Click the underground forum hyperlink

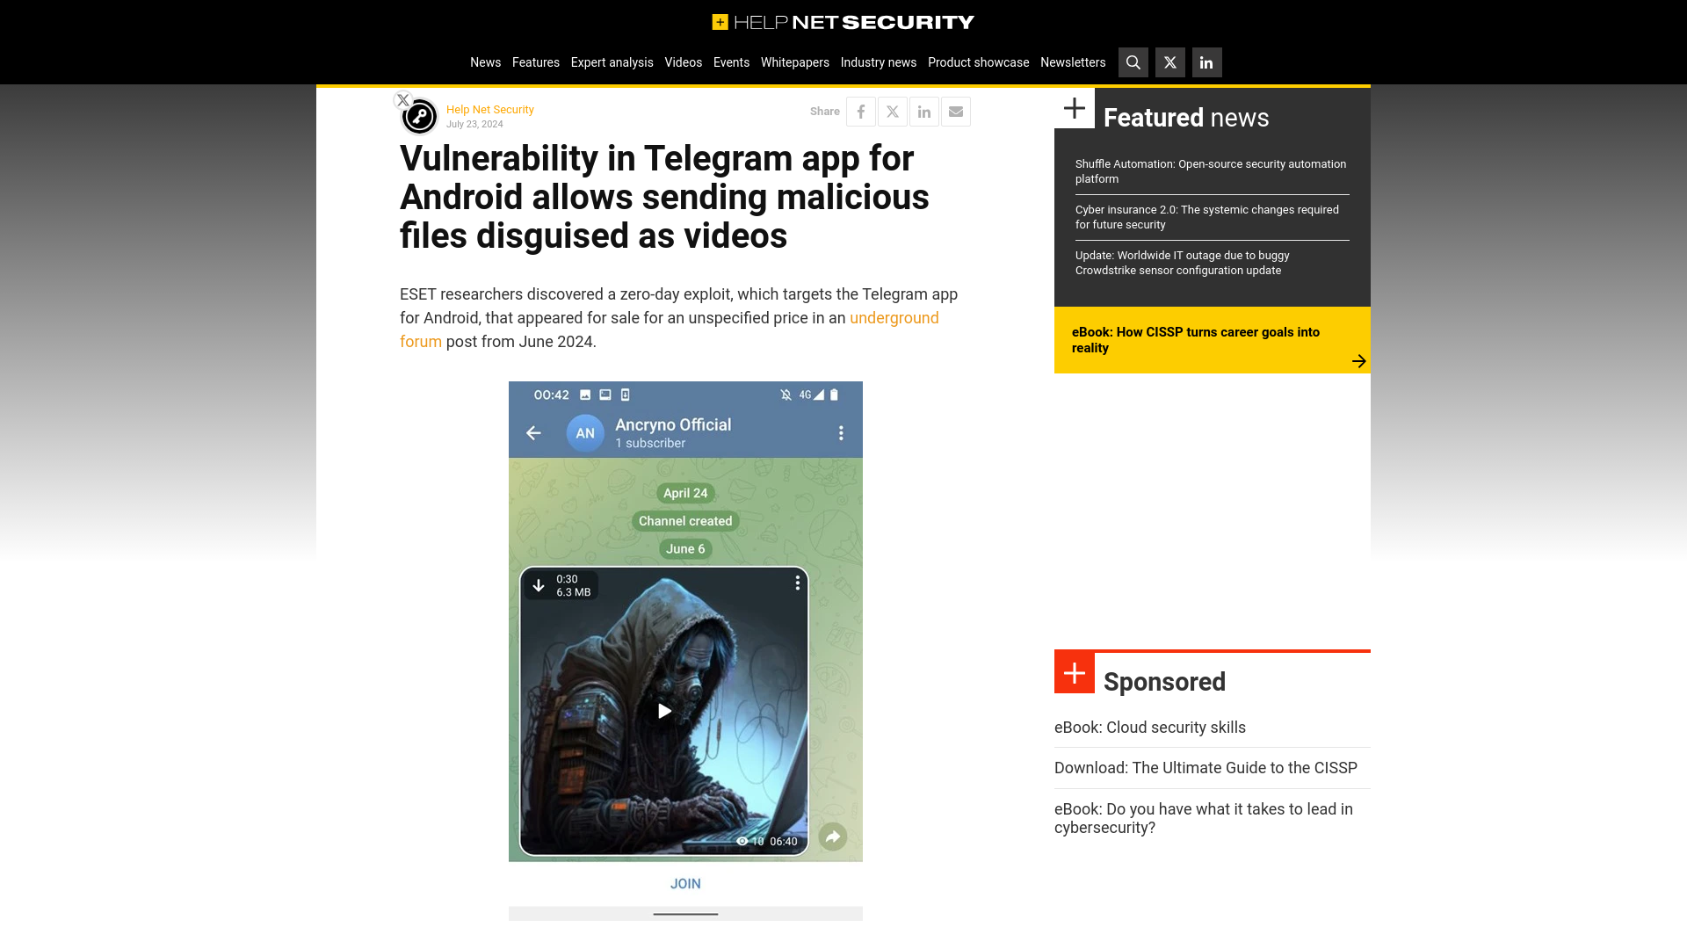point(669,330)
